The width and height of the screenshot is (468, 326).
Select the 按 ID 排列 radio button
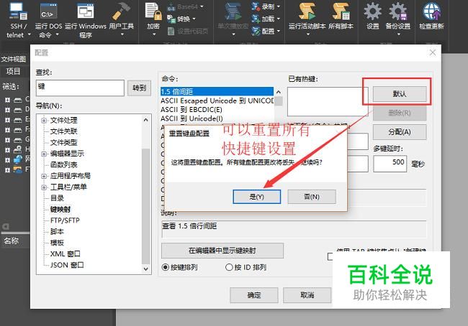pyautogui.click(x=229, y=267)
